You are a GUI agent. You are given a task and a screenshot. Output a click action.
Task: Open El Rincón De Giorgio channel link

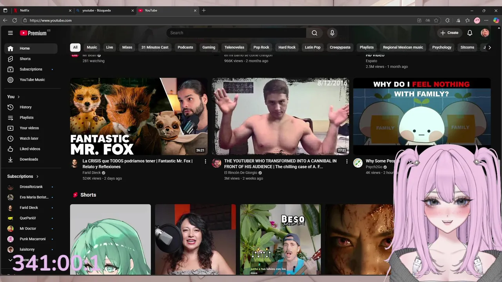pyautogui.click(x=241, y=173)
